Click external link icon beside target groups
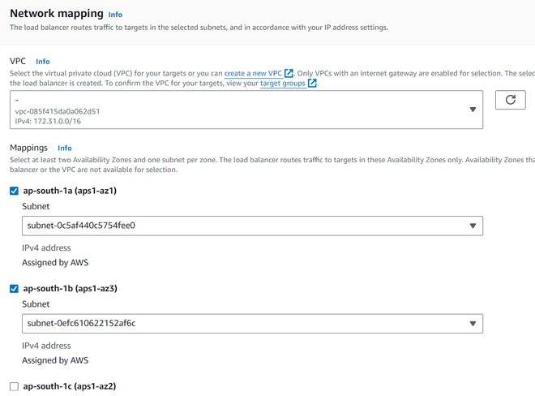The image size is (535, 396). pos(313,83)
